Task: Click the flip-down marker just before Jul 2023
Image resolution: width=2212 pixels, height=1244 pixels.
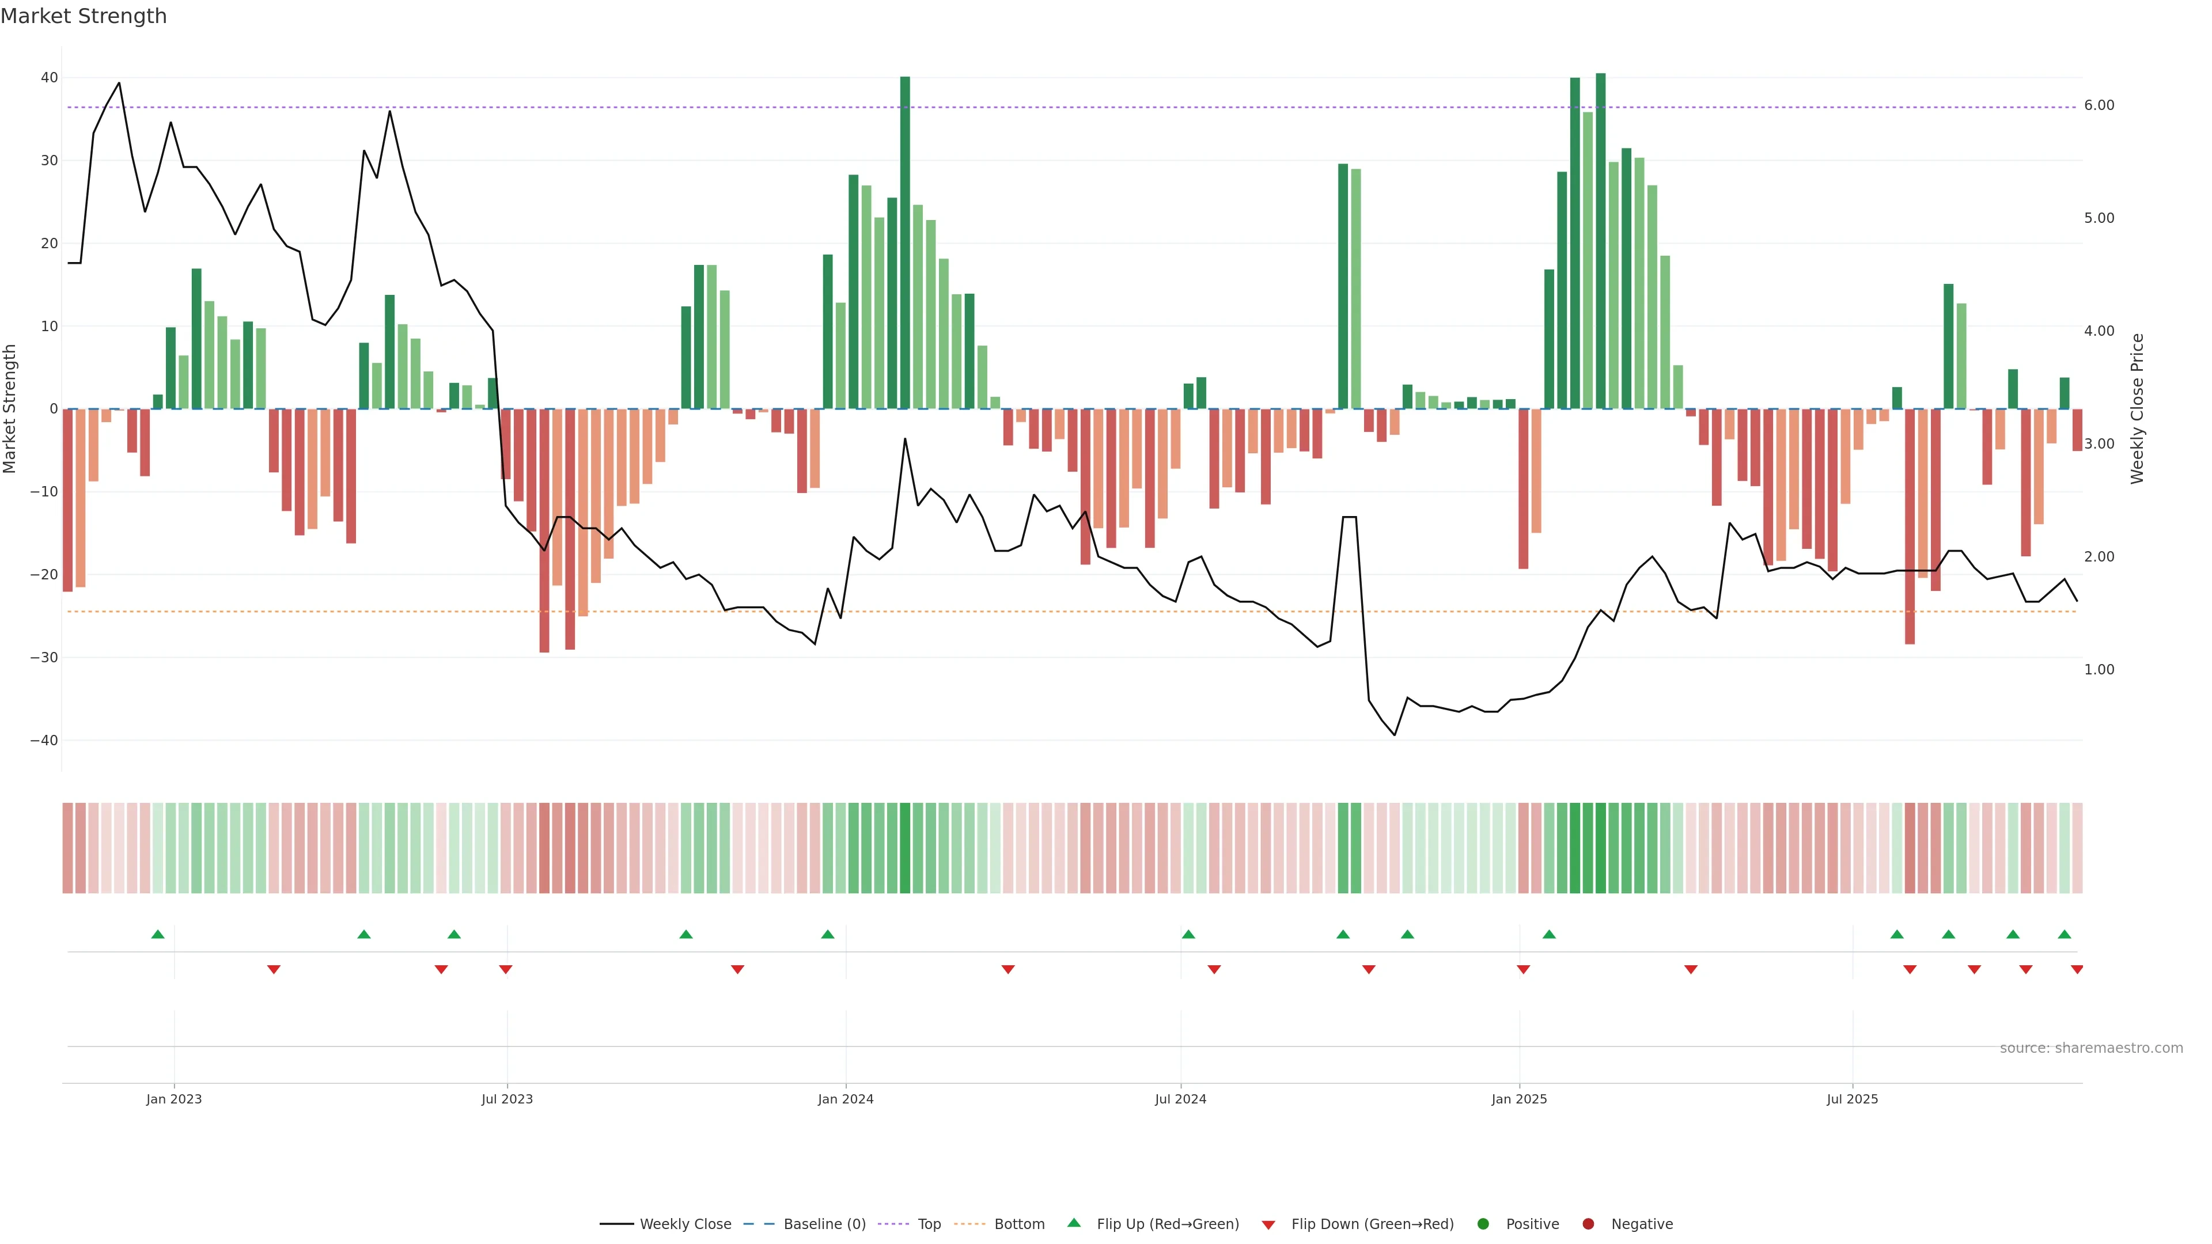Action: [506, 969]
